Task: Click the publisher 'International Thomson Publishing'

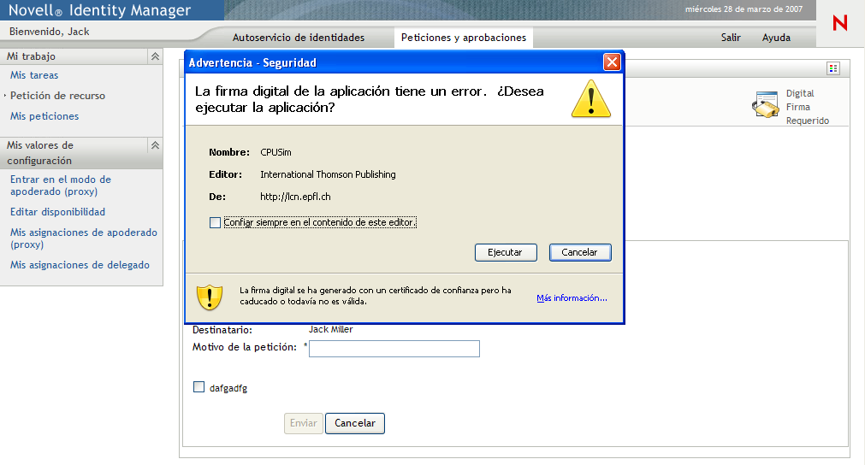Action: point(328,174)
